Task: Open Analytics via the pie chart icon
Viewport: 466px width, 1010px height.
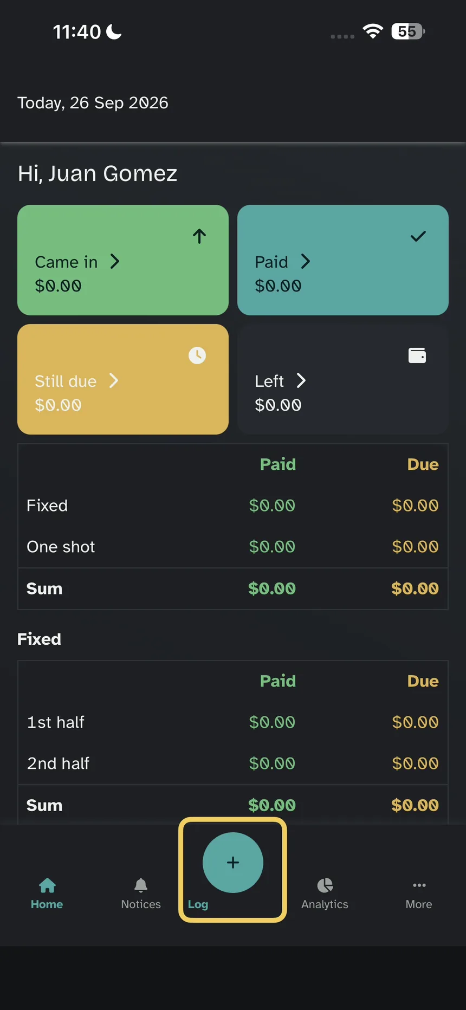Action: click(325, 885)
